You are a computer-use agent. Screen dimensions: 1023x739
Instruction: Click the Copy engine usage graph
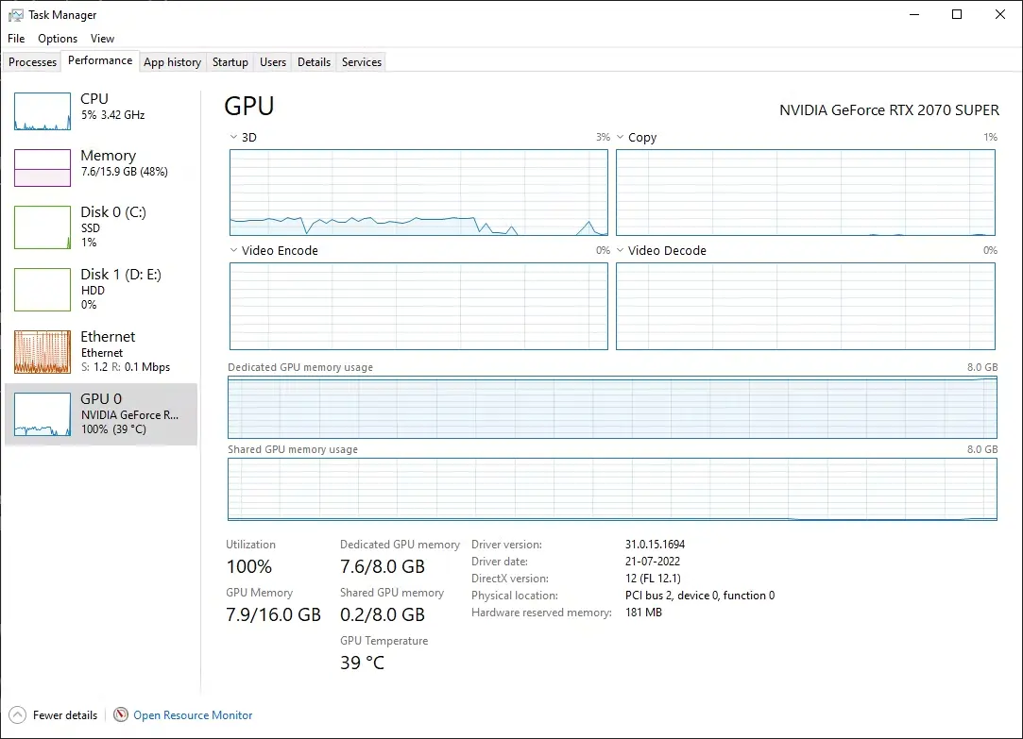806,193
